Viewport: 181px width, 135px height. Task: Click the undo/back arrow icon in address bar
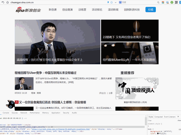coord(3,2)
